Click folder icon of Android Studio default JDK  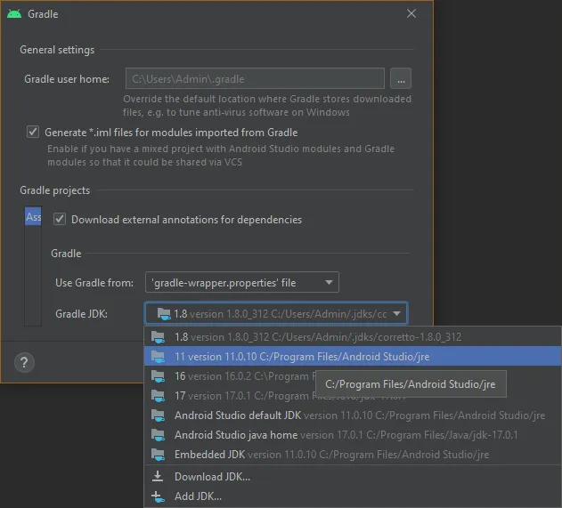[x=158, y=415]
